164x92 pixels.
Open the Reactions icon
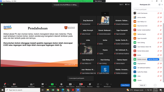90,84
